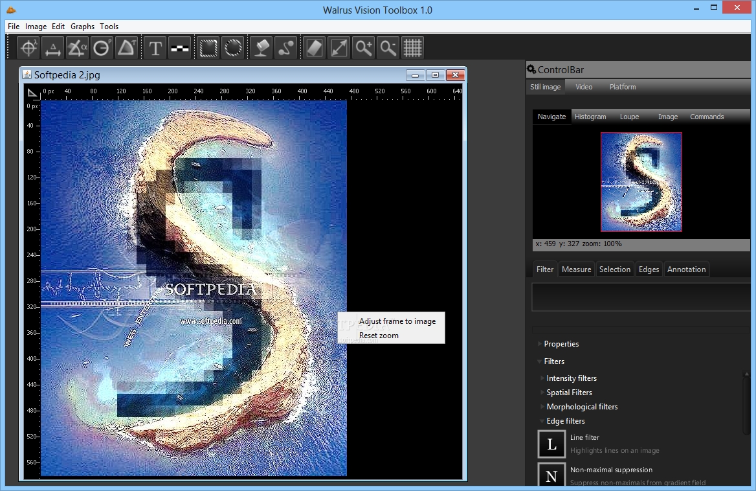Image resolution: width=756 pixels, height=491 pixels.
Task: Expand the Properties section
Action: [561, 344]
